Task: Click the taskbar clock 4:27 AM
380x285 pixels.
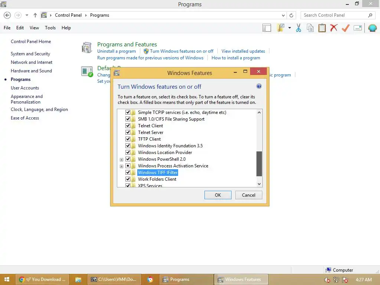Action: coord(364,280)
